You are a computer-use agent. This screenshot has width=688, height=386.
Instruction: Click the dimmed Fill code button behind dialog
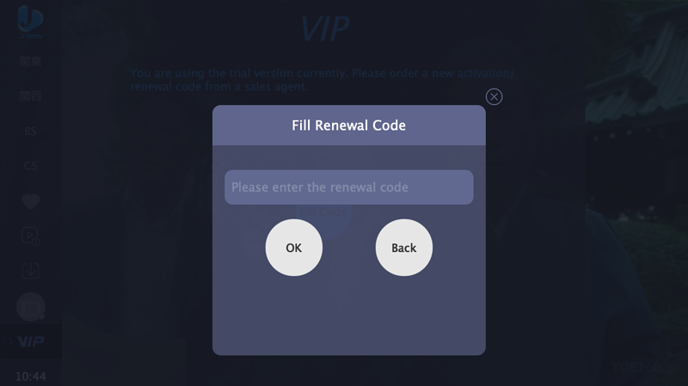324,211
